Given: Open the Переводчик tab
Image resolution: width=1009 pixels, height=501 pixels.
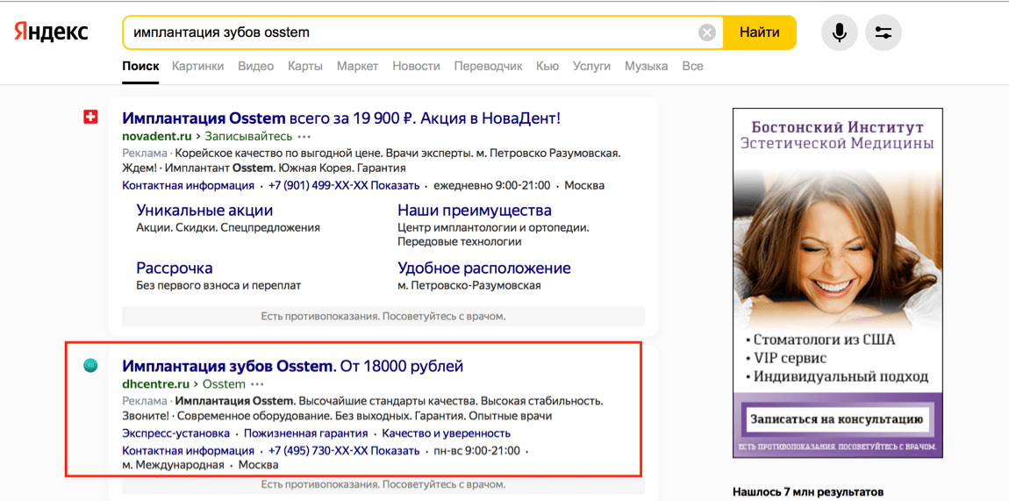Looking at the screenshot, I should 489,66.
